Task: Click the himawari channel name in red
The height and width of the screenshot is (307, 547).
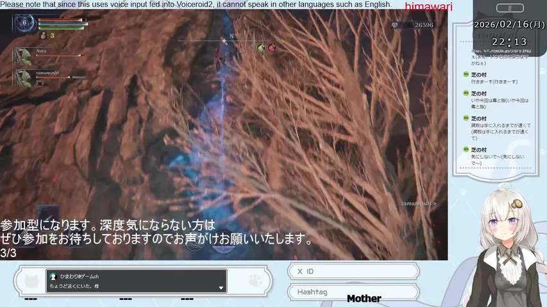Action: point(428,6)
